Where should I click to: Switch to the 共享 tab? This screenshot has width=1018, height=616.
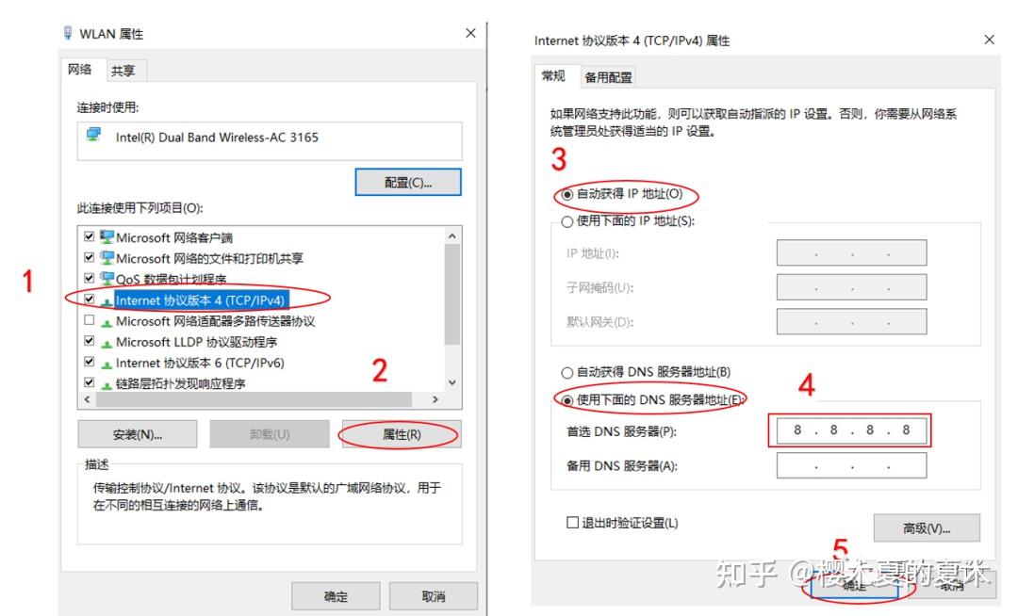pos(123,71)
